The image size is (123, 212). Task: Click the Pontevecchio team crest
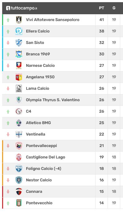pos(19,203)
